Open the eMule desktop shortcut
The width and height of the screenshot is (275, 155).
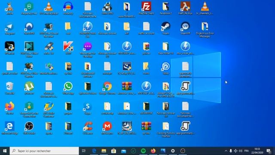coord(9,8)
